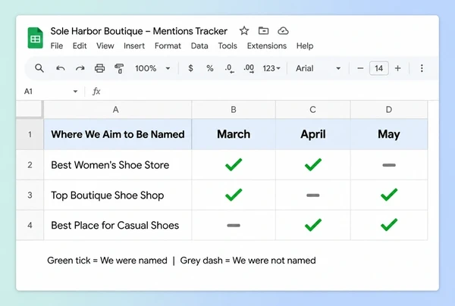Open the File menu
455x306 pixels.
click(x=57, y=45)
